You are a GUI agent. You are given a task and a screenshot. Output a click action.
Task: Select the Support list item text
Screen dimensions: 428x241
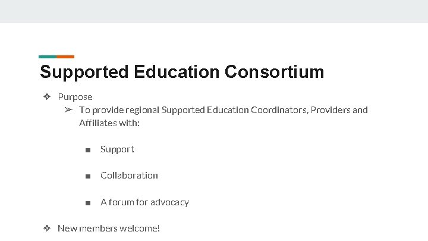pos(117,149)
